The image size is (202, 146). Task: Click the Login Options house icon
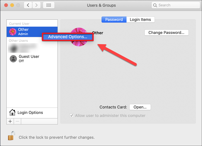(12, 113)
